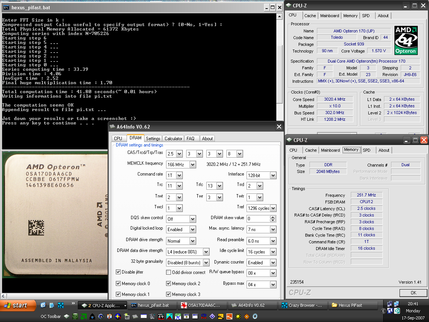This screenshot has height=322, width=429.
Task: Uncheck Memory clock 0
Action: (x=118, y=283)
